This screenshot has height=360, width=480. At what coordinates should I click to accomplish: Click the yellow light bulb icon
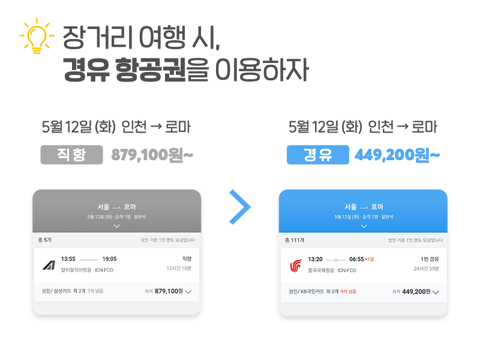click(37, 36)
